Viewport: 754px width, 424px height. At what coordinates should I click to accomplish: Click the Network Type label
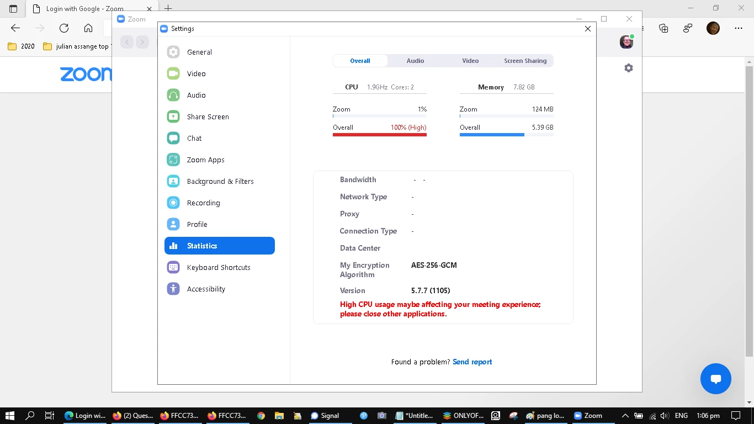pos(363,197)
